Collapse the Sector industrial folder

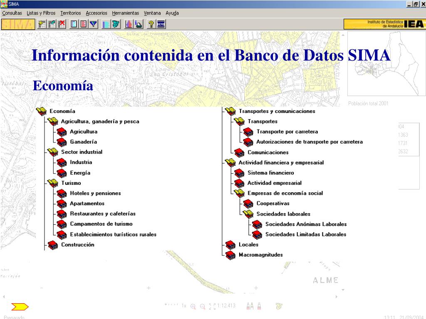[x=53, y=152]
